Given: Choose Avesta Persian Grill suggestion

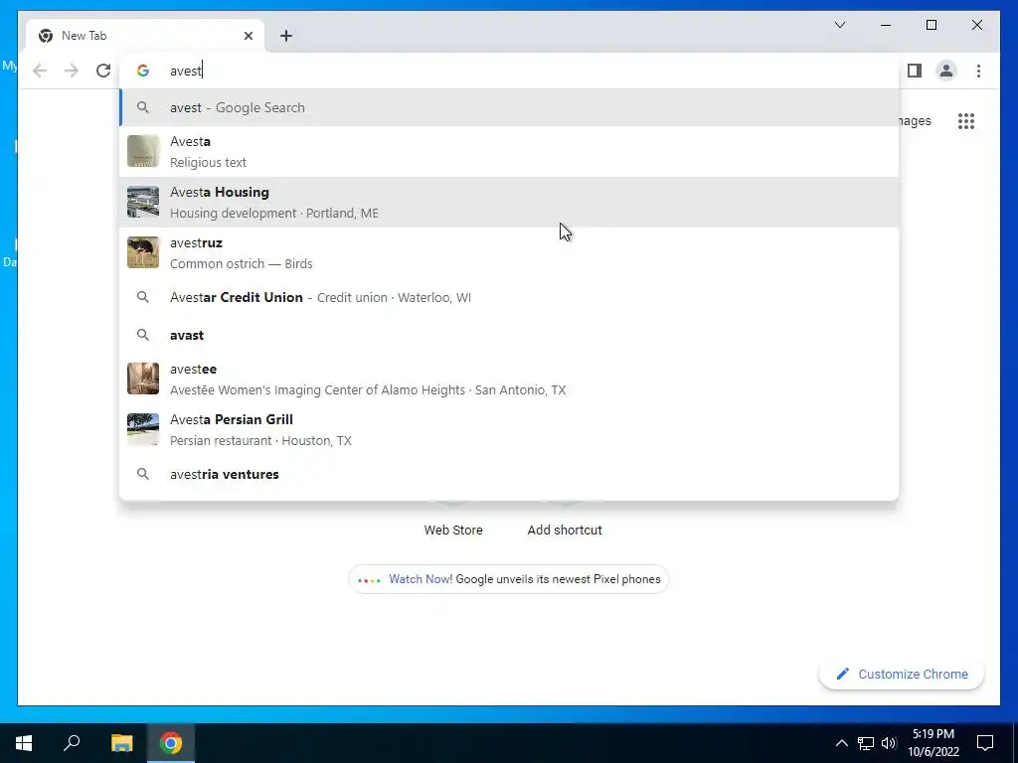Looking at the screenshot, I should click(x=510, y=429).
